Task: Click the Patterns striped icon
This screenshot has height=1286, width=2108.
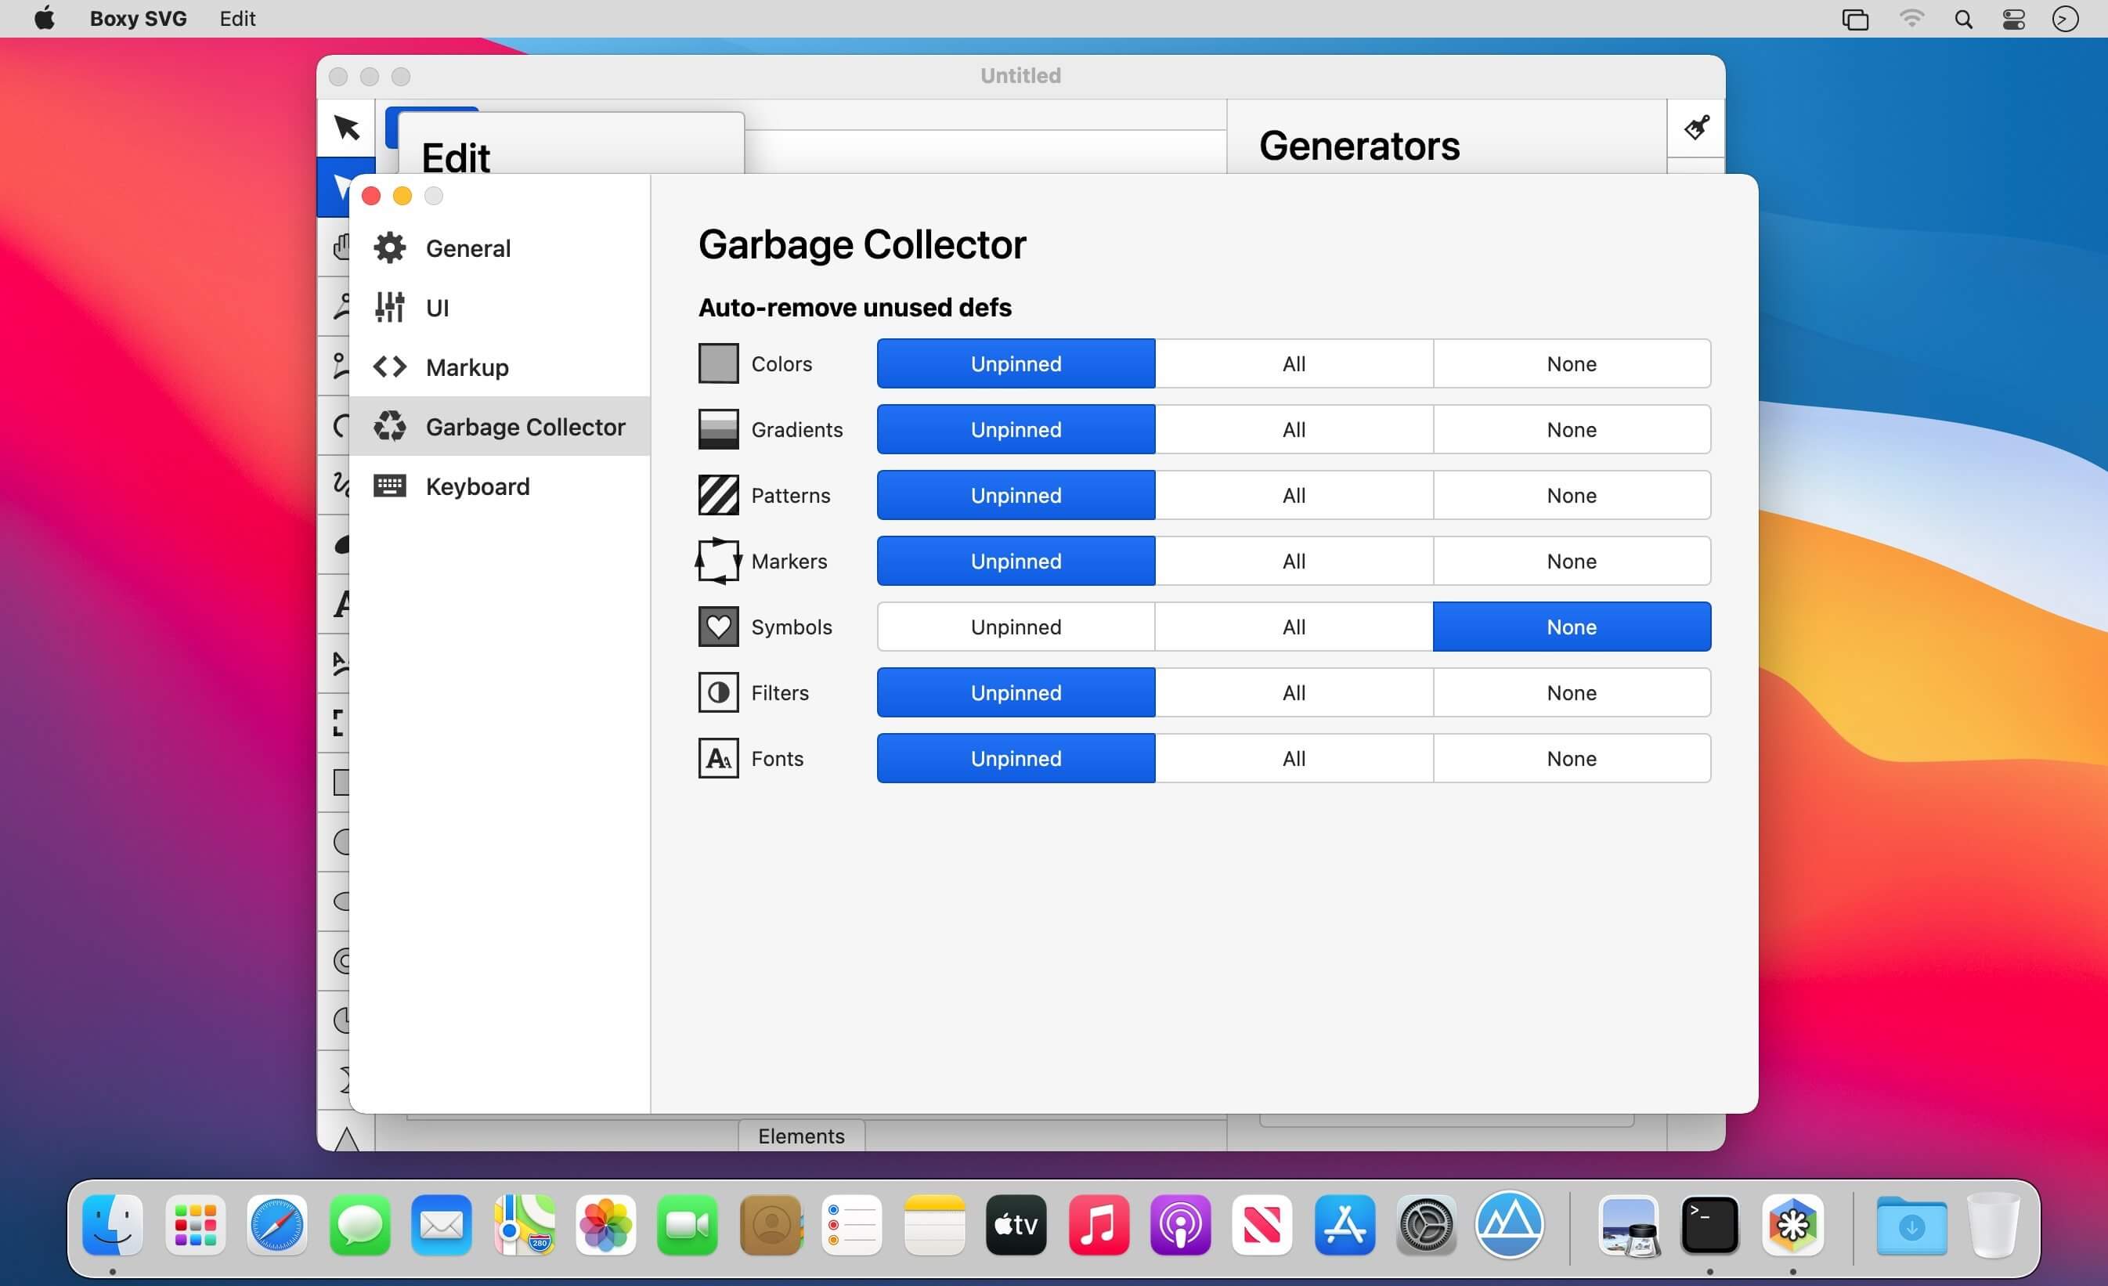Action: pos(717,494)
